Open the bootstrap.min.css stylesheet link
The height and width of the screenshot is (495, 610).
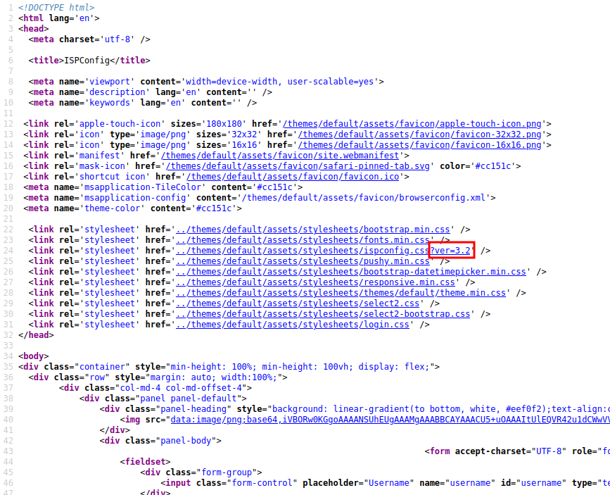click(312, 230)
